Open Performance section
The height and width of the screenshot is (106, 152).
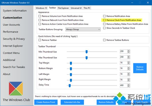pos(10,32)
